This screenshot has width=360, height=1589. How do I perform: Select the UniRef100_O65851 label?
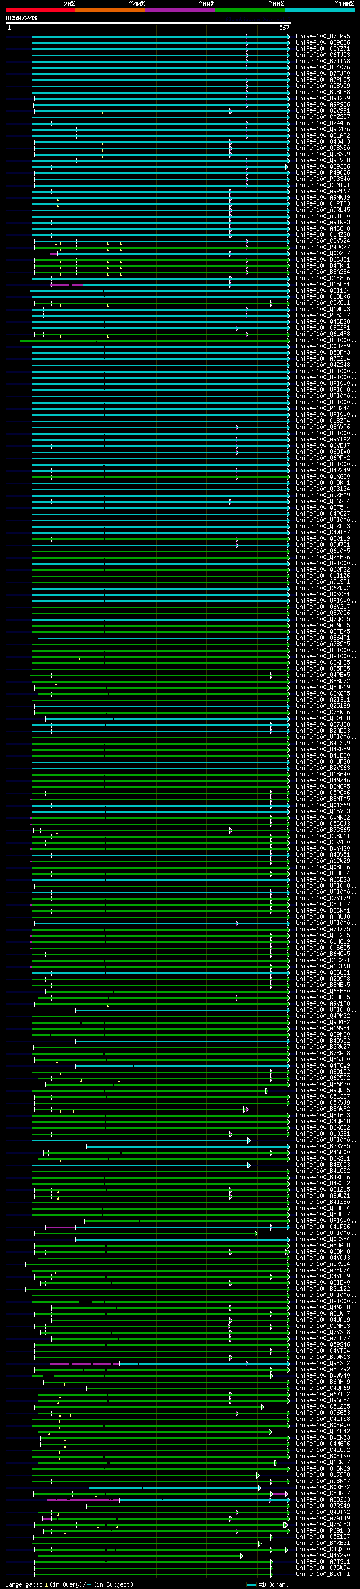[323, 284]
